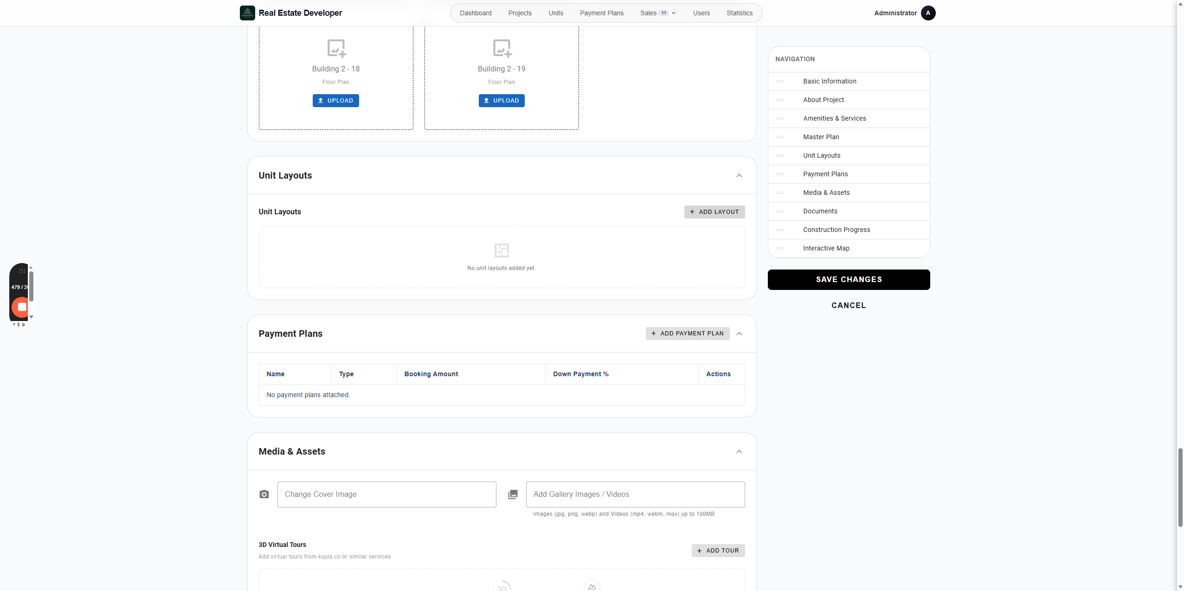Click the Administrator user label
Viewport: 1184px width, 591px height.
(895, 13)
